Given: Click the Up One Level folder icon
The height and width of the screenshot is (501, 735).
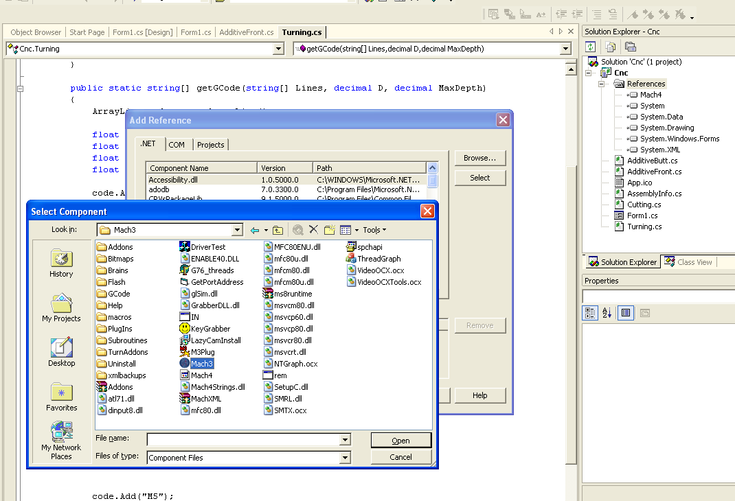Looking at the screenshot, I should pos(278,230).
